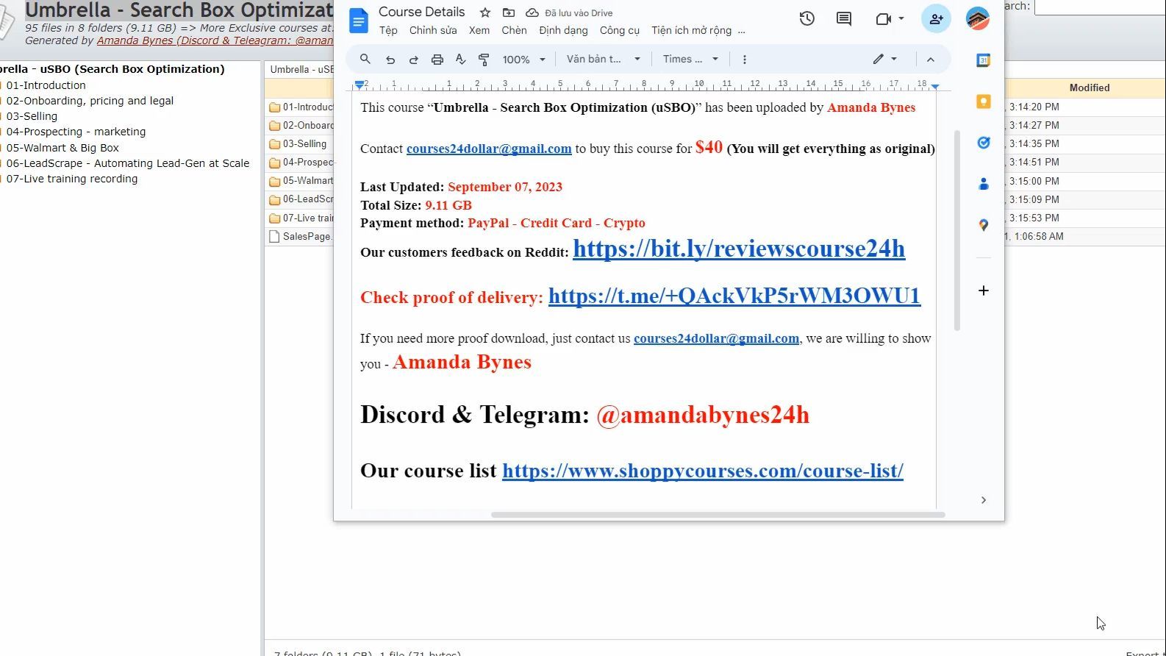Open the 100% zoom dropdown

[524, 60]
